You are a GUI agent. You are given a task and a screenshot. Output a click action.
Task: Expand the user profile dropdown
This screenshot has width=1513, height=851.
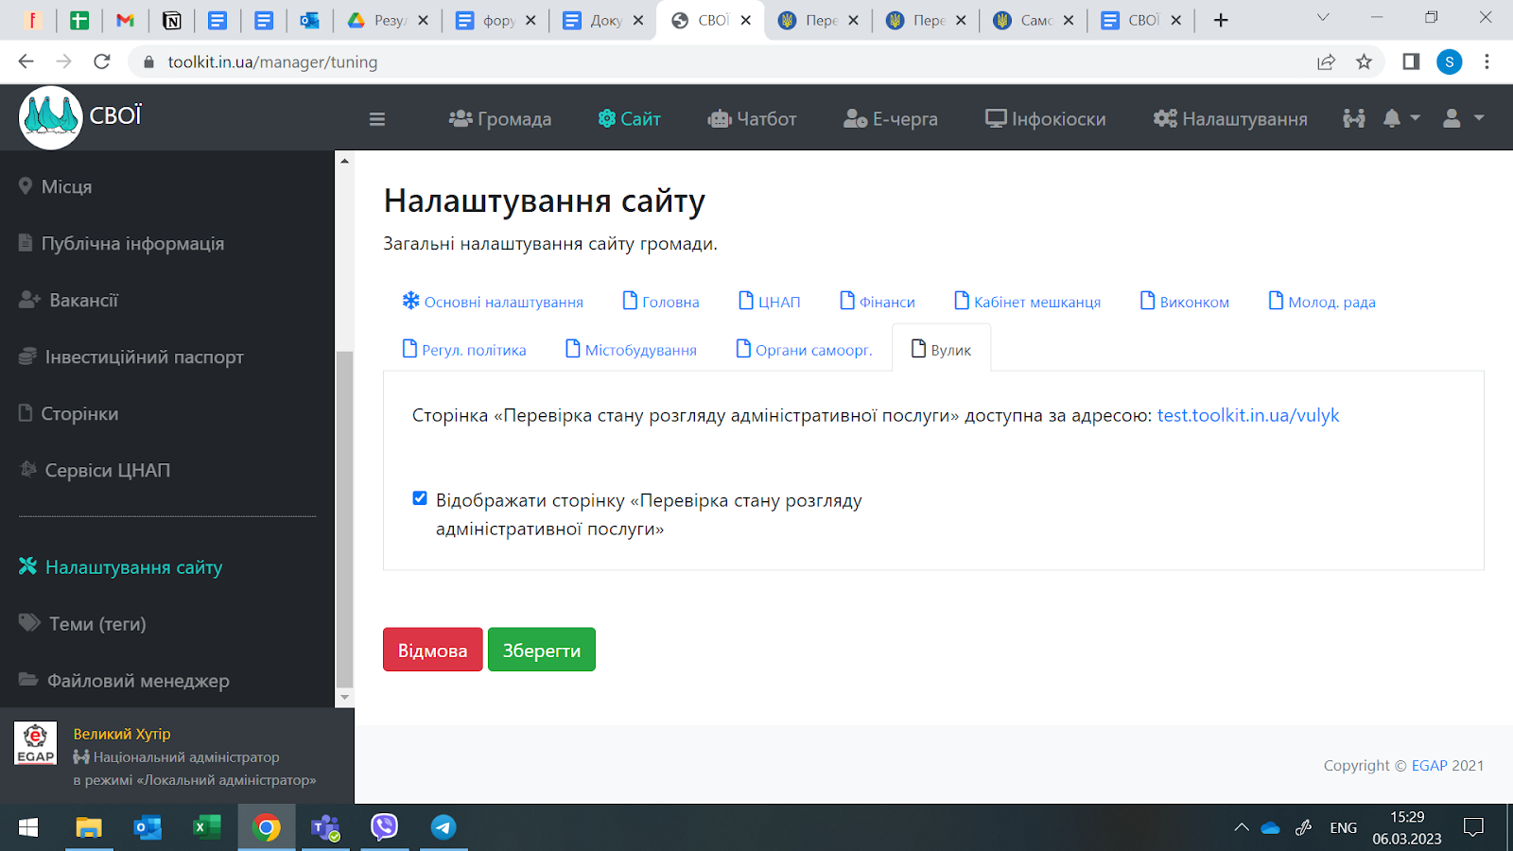coord(1462,118)
